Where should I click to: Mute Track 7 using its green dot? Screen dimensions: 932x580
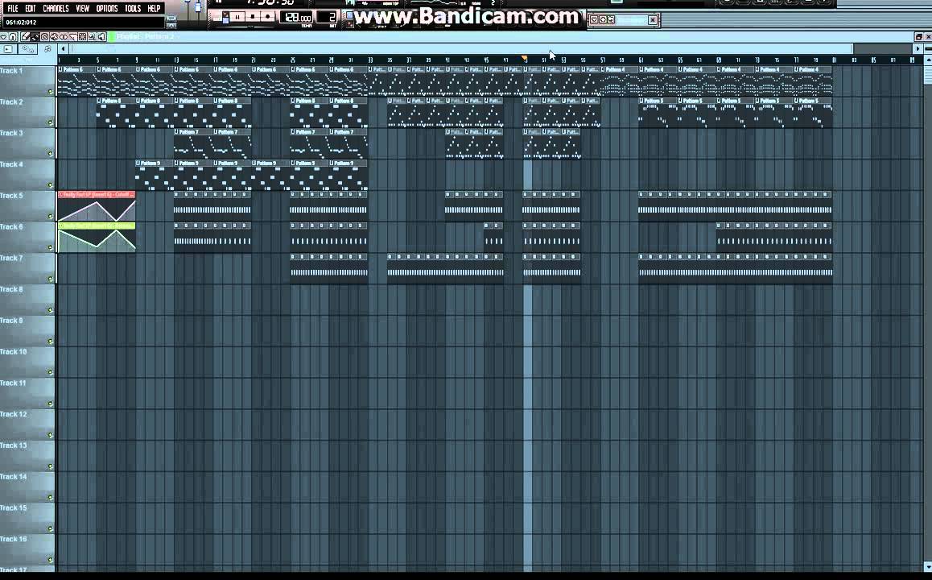click(x=50, y=279)
